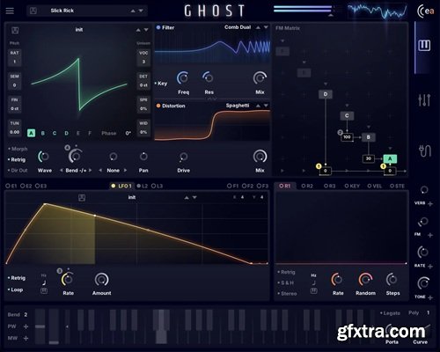Select oscillator C button

55,133
